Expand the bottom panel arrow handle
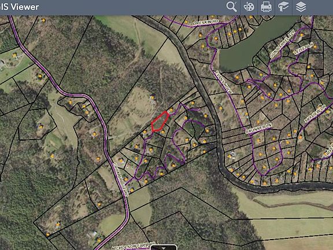 (164, 248)
